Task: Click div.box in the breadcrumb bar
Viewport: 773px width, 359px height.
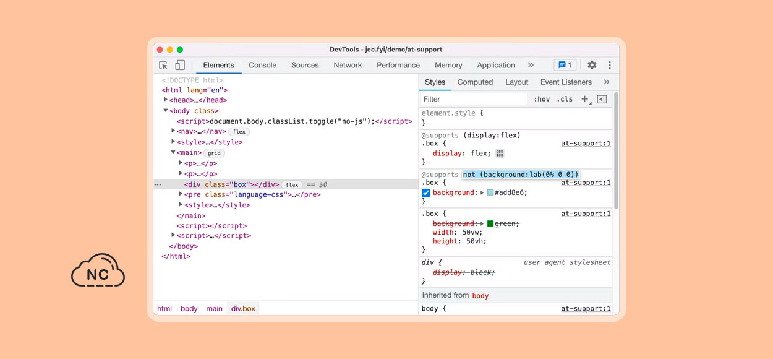Action: pyautogui.click(x=243, y=308)
